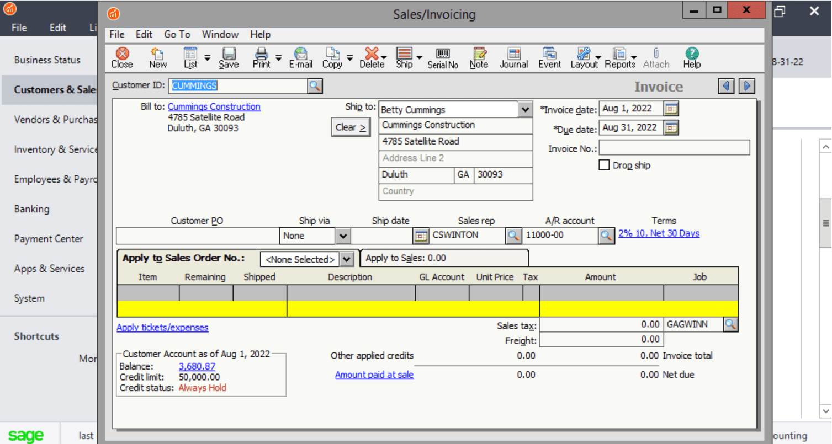
Task: Open Serial No barcode icon
Action: [443, 58]
